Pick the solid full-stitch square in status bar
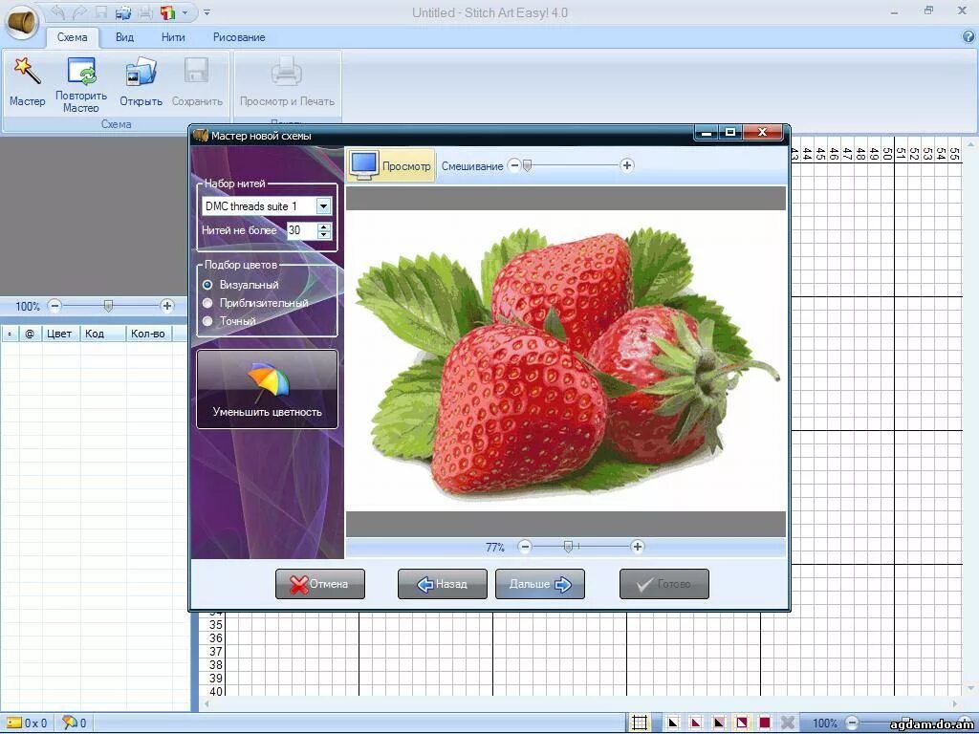This screenshot has width=979, height=734. (x=764, y=723)
